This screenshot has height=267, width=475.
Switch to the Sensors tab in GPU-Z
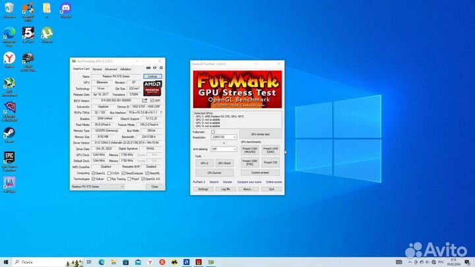tap(96, 69)
